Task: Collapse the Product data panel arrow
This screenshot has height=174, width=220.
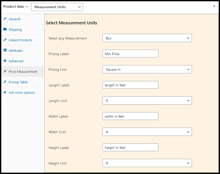Action: [214, 6]
